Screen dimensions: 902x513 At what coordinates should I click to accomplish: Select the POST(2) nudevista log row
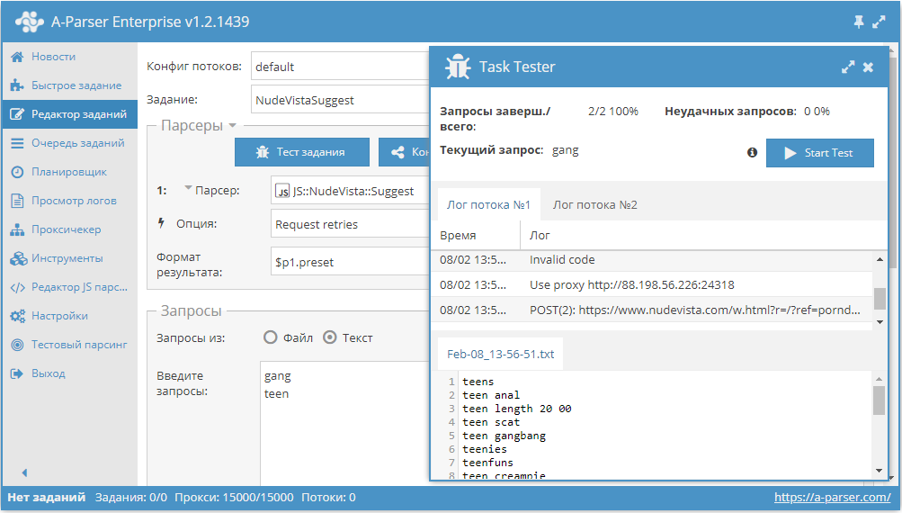pos(652,310)
